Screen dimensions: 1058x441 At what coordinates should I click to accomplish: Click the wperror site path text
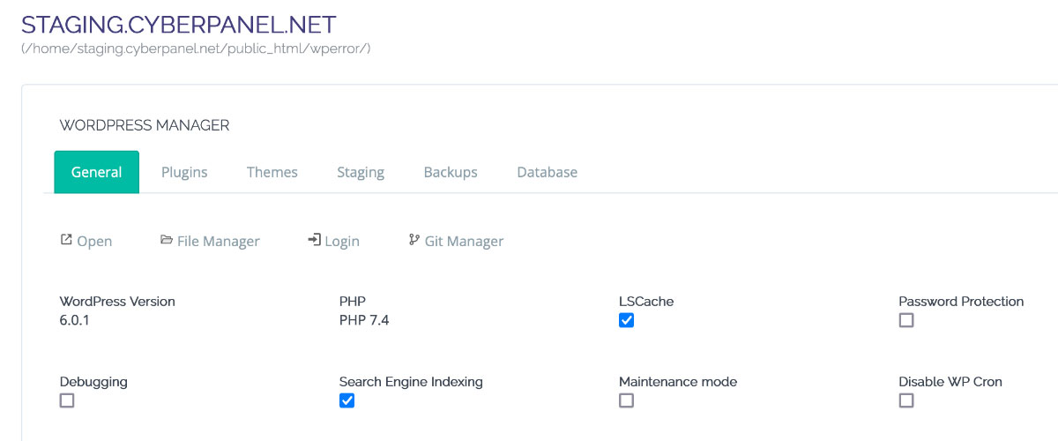point(196,49)
